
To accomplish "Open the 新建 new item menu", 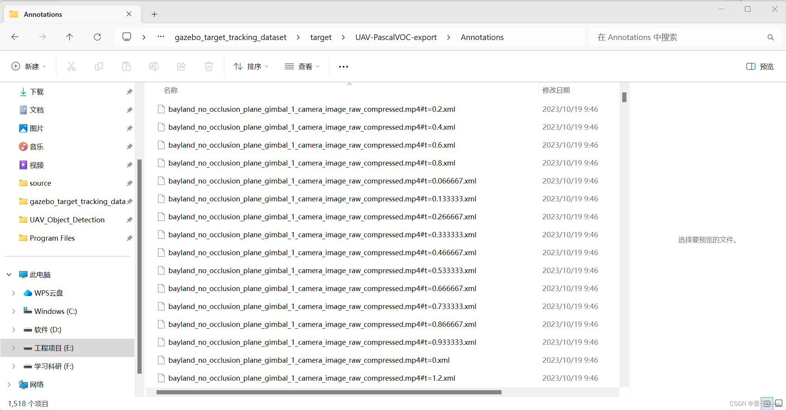I will (29, 66).
